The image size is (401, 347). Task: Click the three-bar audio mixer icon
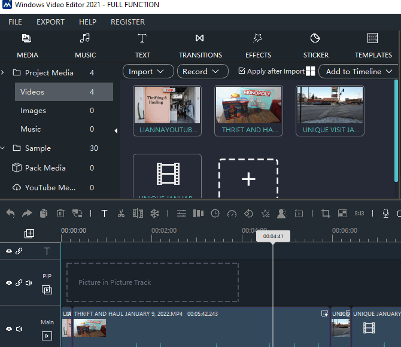198,213
